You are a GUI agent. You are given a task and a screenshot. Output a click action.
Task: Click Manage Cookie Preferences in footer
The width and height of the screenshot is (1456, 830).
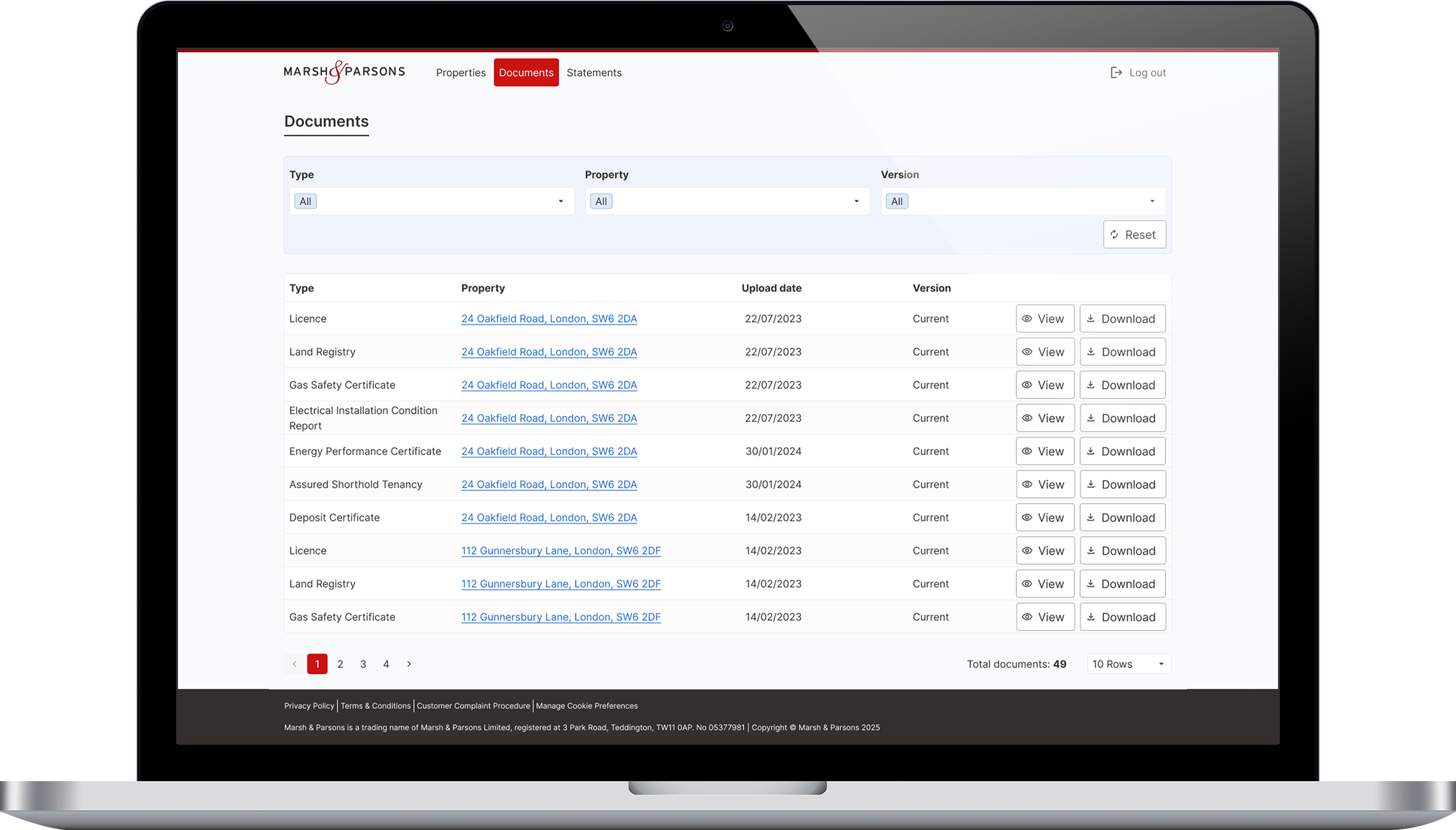click(586, 706)
